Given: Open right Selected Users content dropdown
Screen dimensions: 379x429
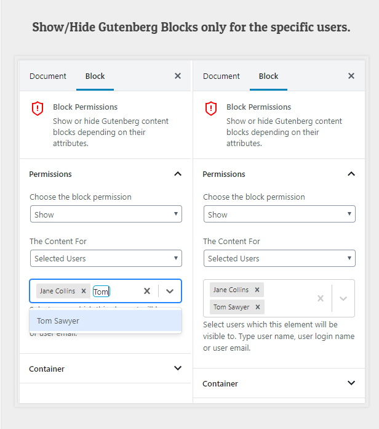Looking at the screenshot, I should pos(279,258).
